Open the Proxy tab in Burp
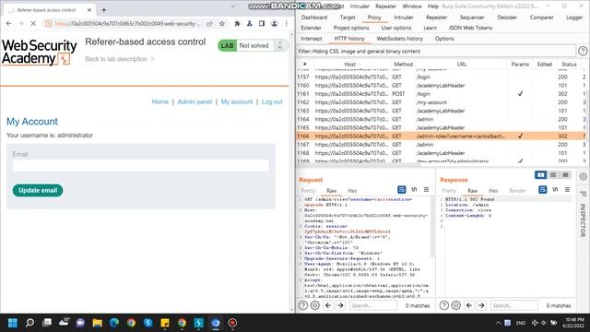590x332 pixels. click(x=374, y=18)
